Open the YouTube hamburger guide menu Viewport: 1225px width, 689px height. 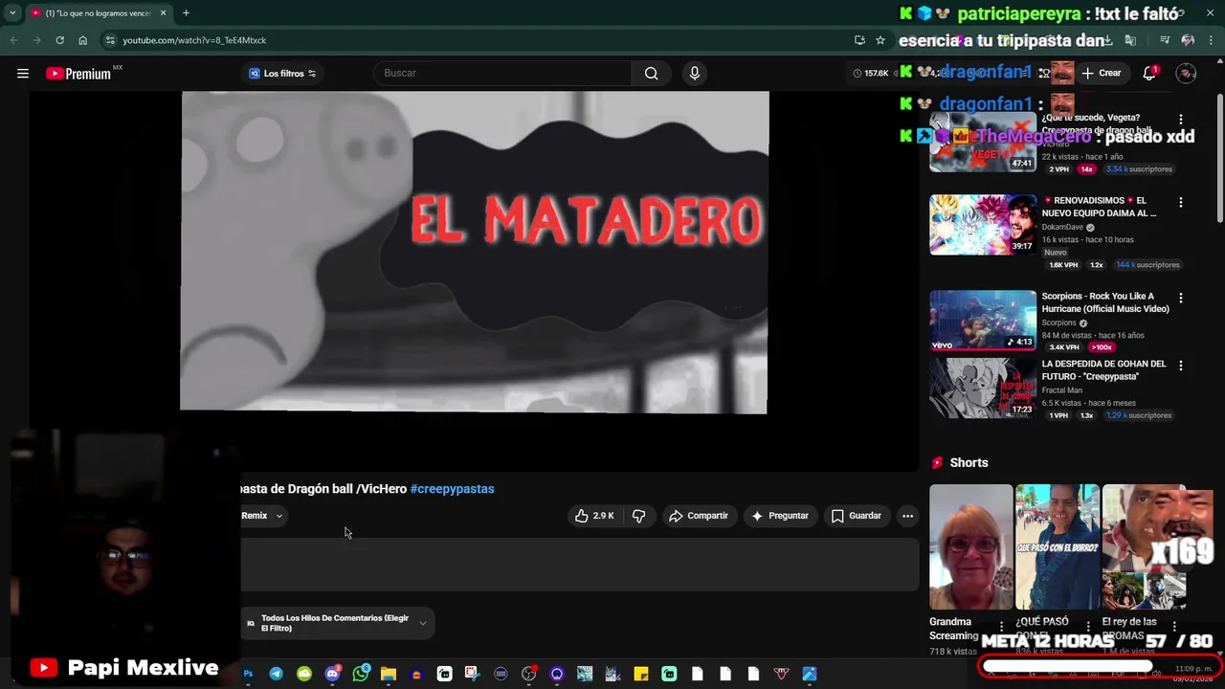pyautogui.click(x=23, y=74)
